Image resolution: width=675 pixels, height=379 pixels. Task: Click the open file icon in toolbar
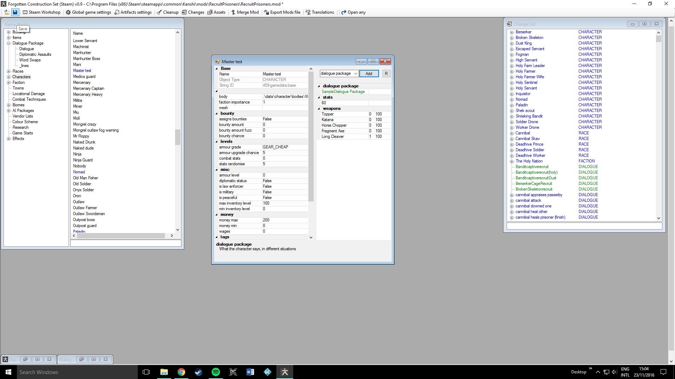click(x=7, y=12)
